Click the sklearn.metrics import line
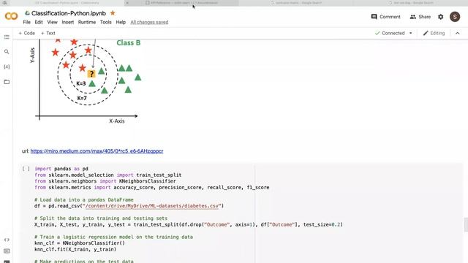468x263 pixels. (x=151, y=187)
